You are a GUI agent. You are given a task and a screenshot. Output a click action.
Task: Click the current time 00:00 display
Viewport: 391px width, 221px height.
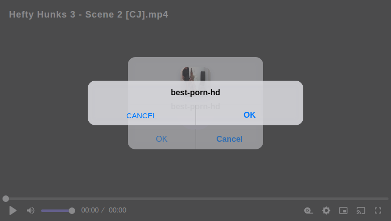[90, 210]
